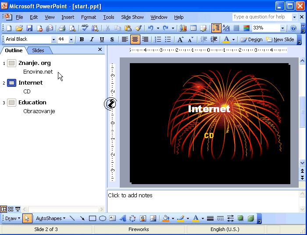This screenshot has width=307, height=235.
Task: Insert a table with the table icon
Action: (x=193, y=28)
